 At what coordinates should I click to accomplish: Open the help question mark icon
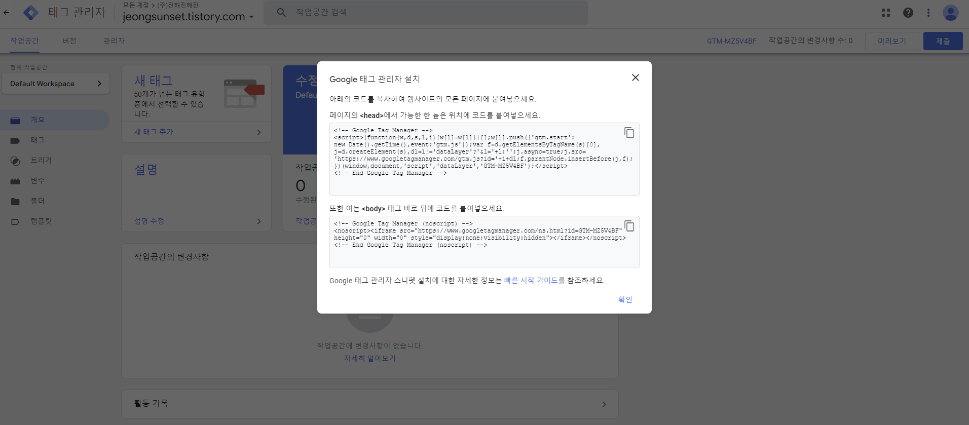click(x=908, y=13)
